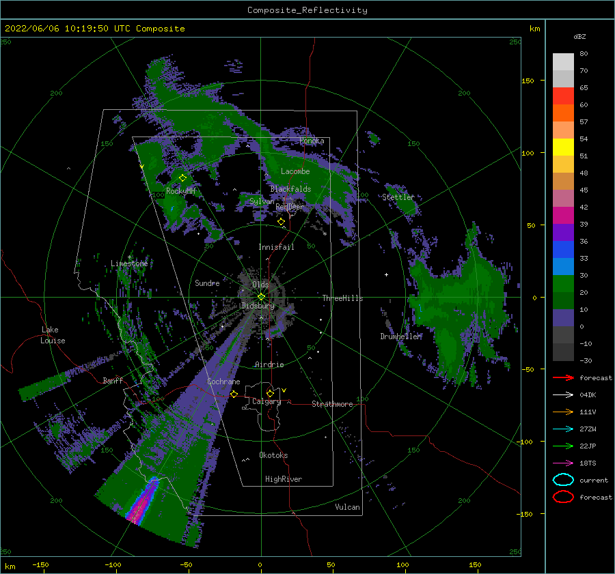Screen dimensions: 615x574
Task: Click the Sylvan label
Action: 262,201
